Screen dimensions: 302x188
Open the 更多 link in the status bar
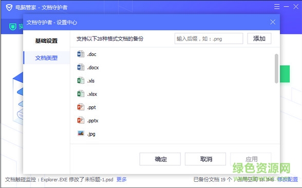[x=122, y=180]
